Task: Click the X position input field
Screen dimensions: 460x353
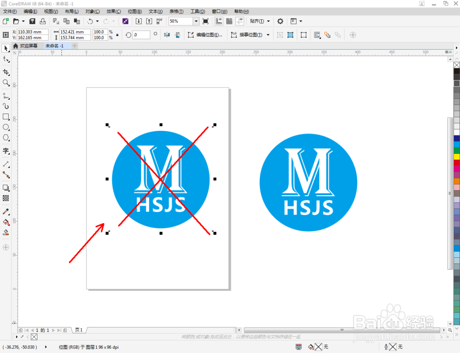Action: [33, 32]
